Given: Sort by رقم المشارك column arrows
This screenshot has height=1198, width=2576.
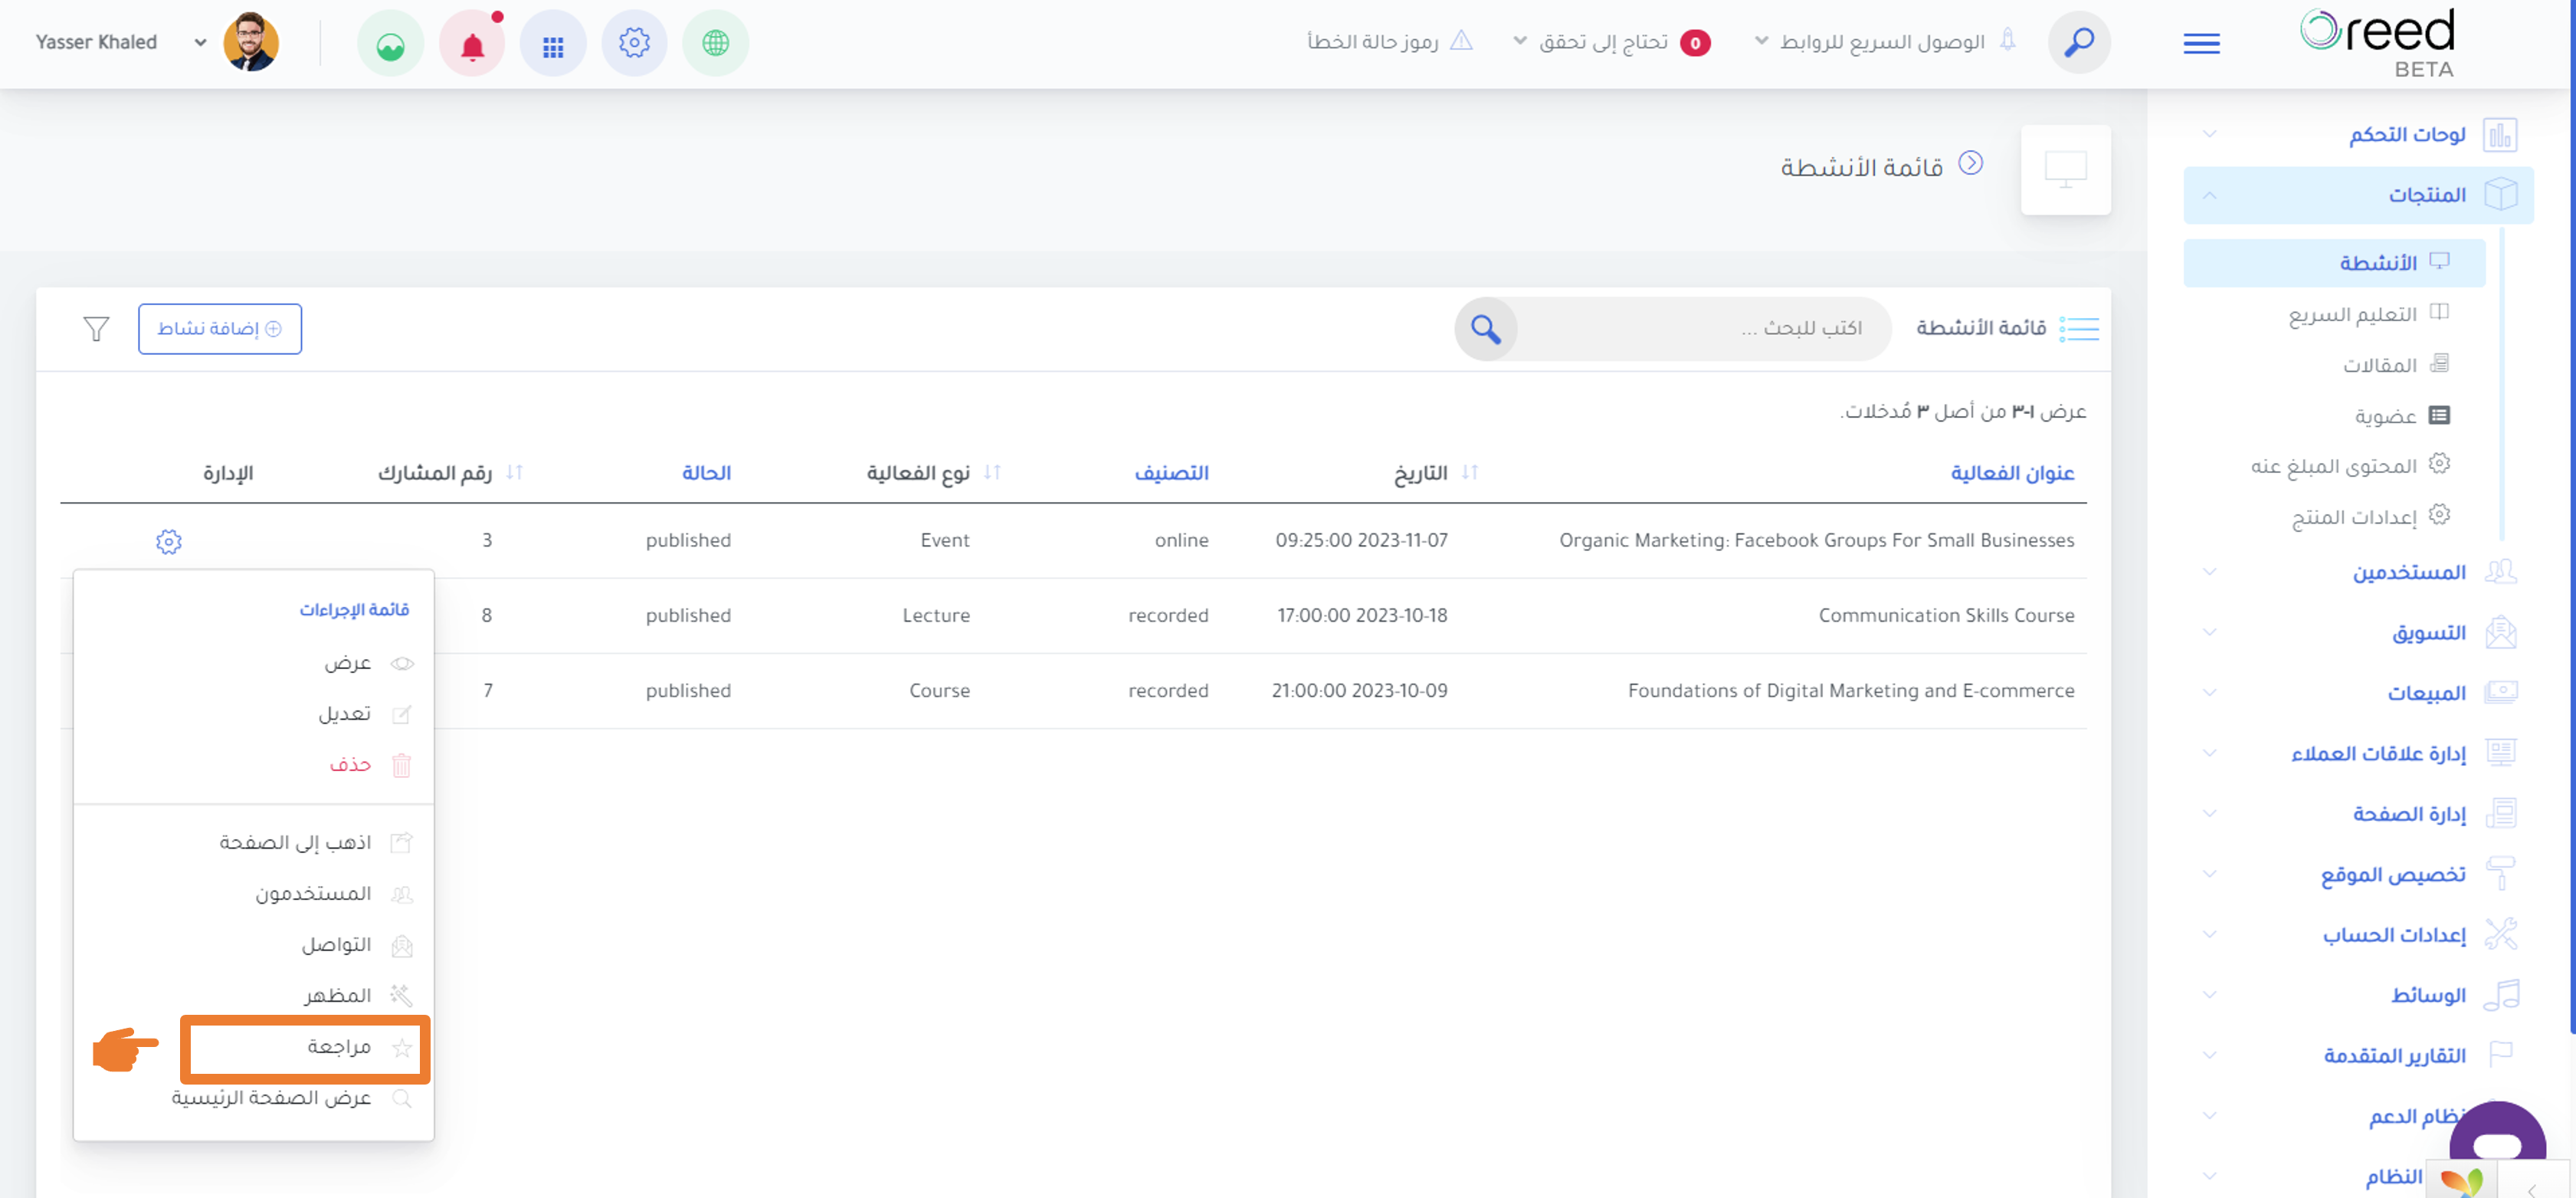Looking at the screenshot, I should pos(514,472).
